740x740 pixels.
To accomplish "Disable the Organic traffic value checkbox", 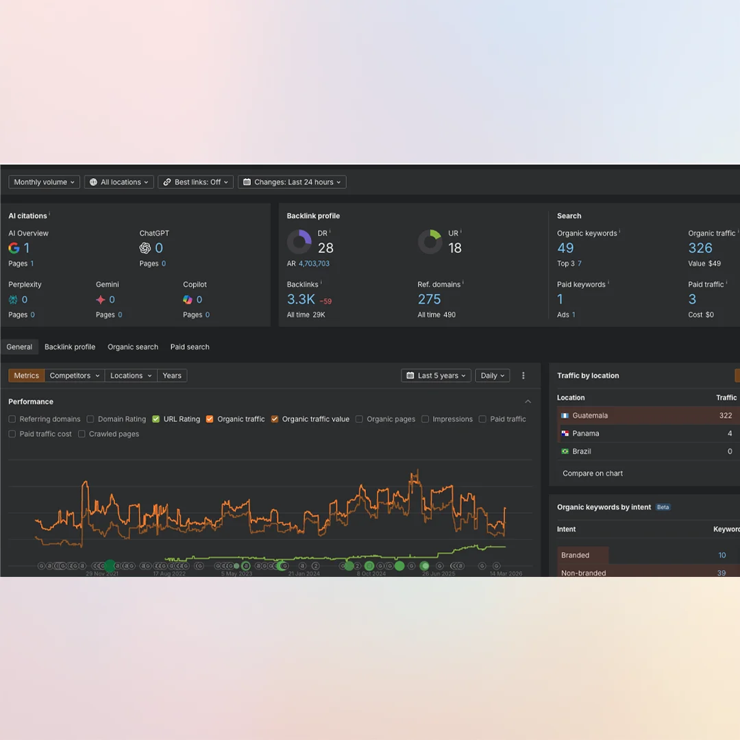I will 275,419.
